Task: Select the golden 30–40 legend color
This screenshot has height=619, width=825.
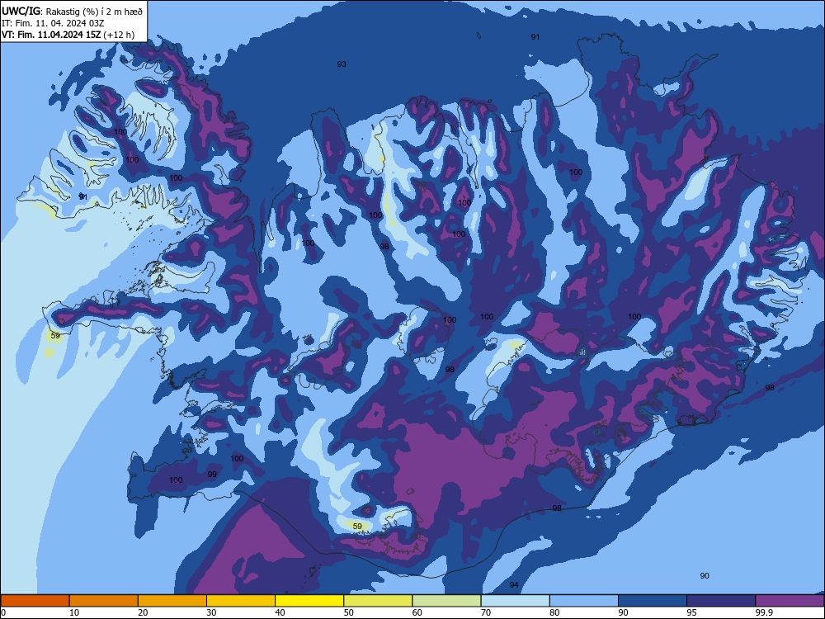Action: 241,601
